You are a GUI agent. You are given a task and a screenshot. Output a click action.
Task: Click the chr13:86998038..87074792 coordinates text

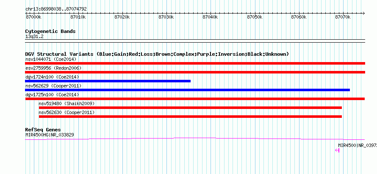pos(56,9)
